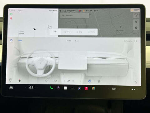Click the Navigate search field
The height and width of the screenshot is (113, 150).
point(74,15)
